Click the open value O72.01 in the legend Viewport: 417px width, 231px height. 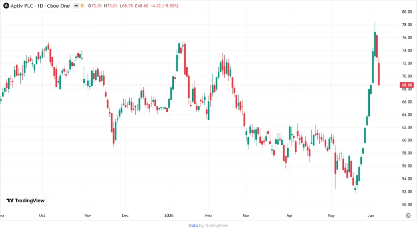[x=95, y=6]
